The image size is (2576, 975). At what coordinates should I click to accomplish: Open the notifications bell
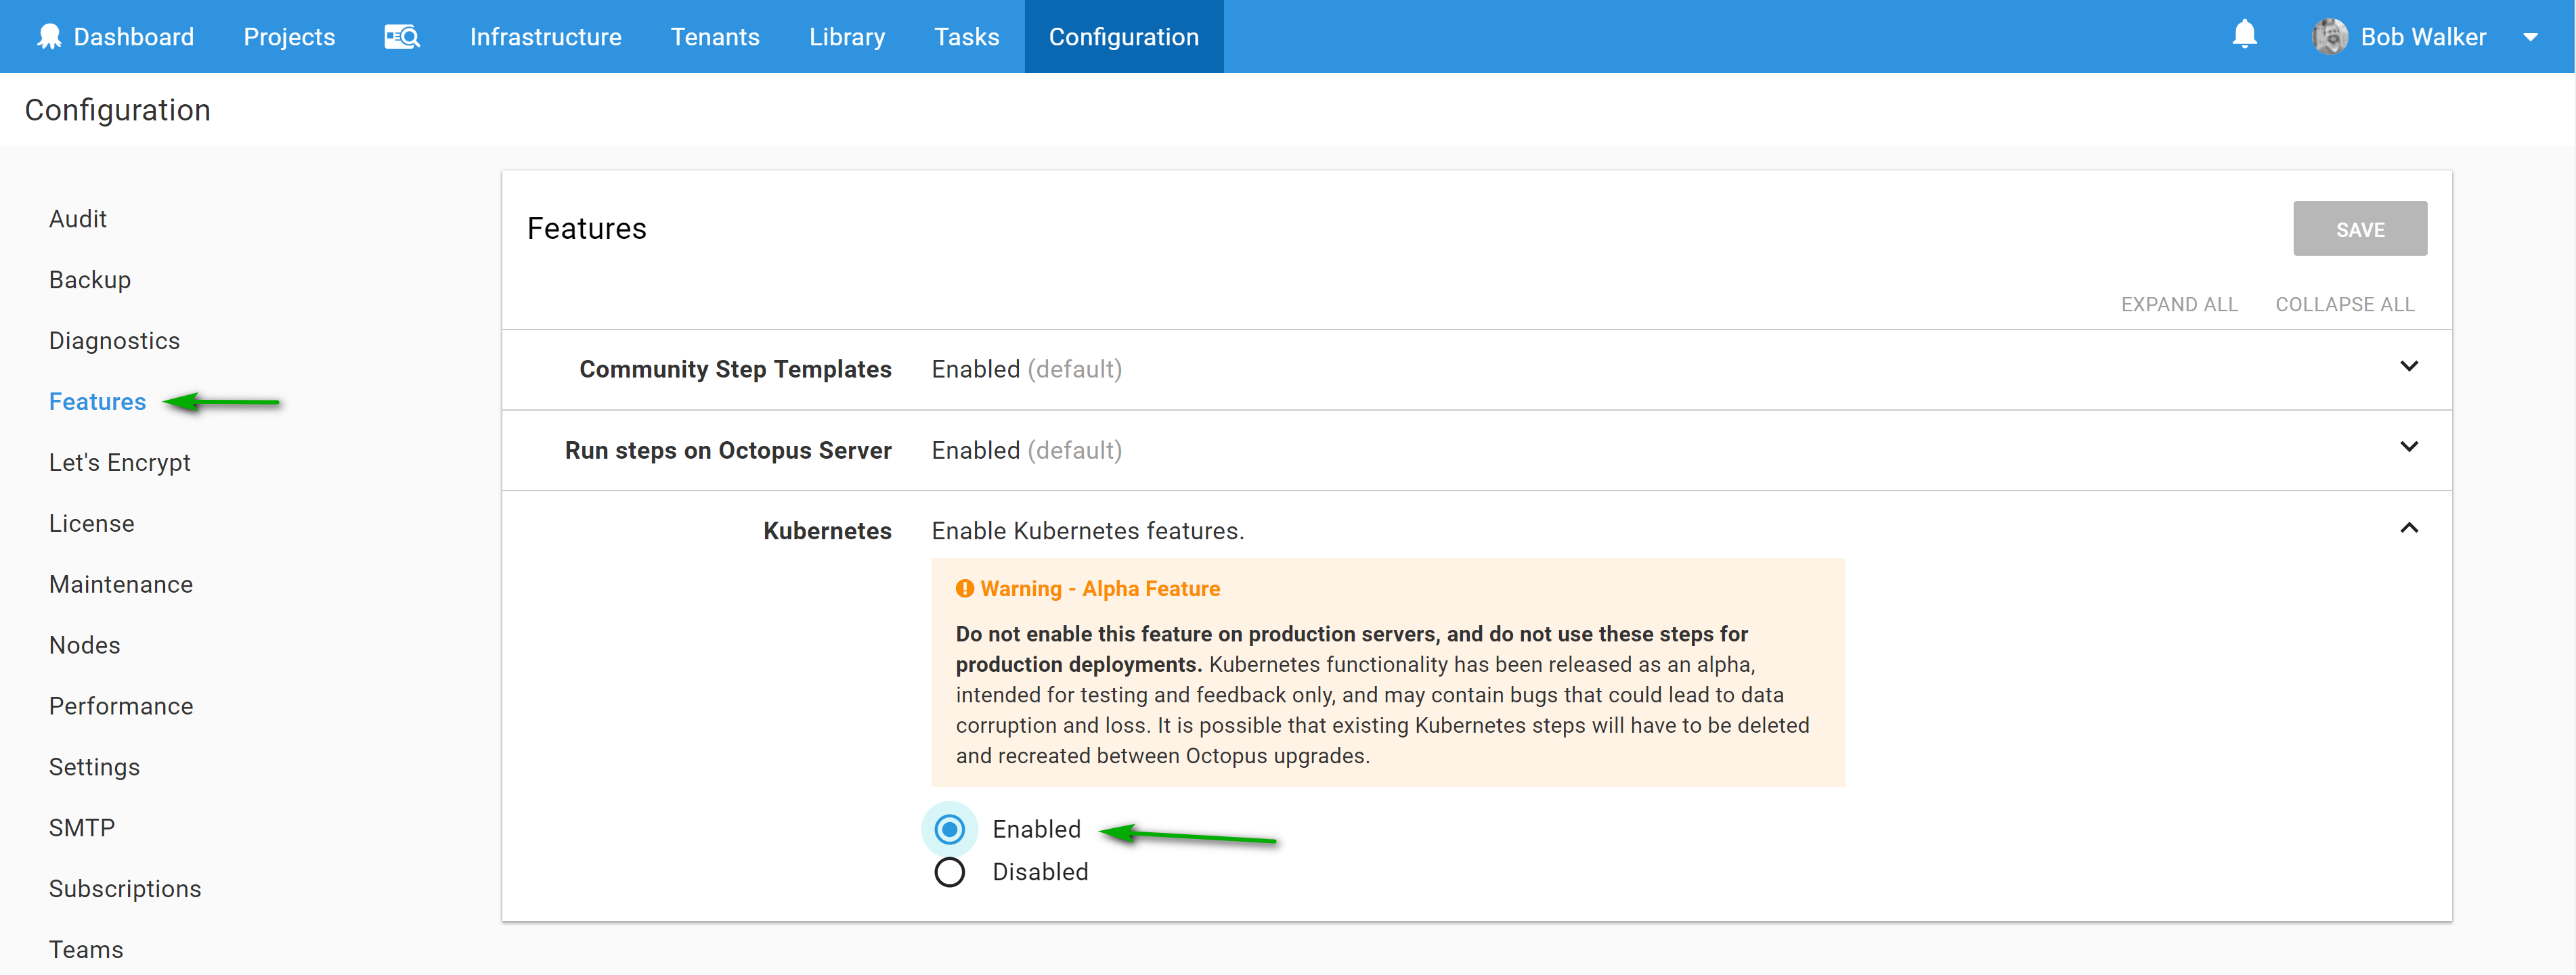(x=2245, y=35)
